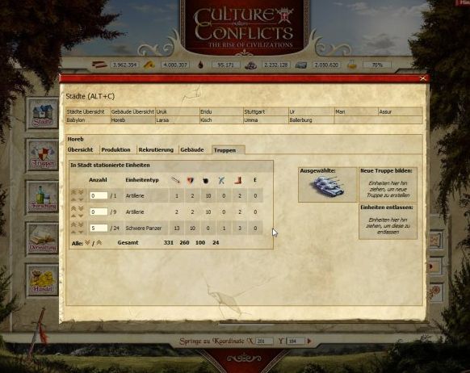
Task: Open the Truppen sidebar icon
Action: [x=42, y=155]
